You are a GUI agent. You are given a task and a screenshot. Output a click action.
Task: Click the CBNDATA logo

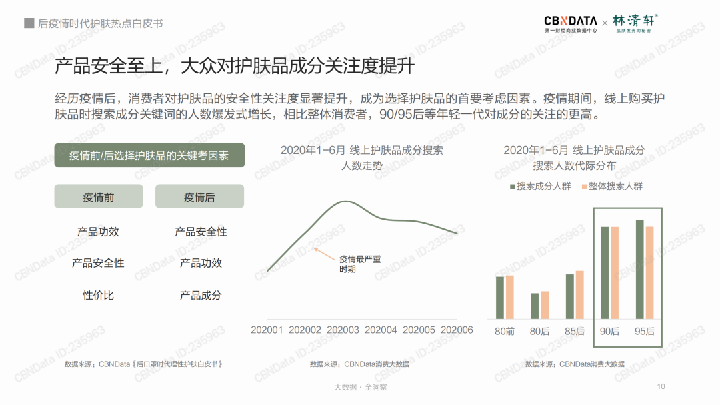tap(571, 24)
